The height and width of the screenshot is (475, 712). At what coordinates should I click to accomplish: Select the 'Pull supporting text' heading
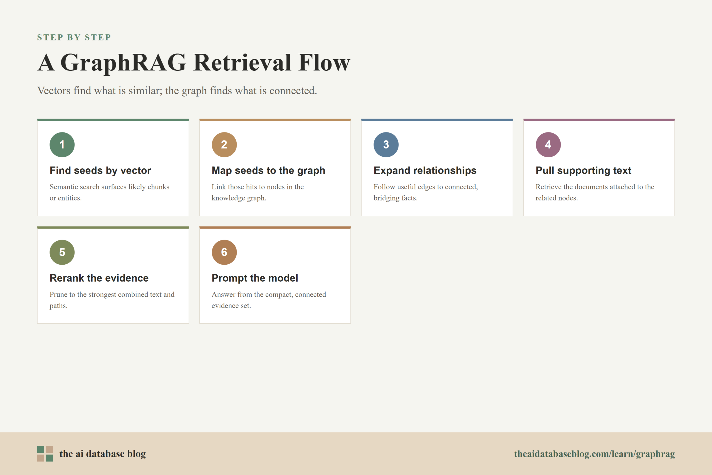(x=583, y=171)
